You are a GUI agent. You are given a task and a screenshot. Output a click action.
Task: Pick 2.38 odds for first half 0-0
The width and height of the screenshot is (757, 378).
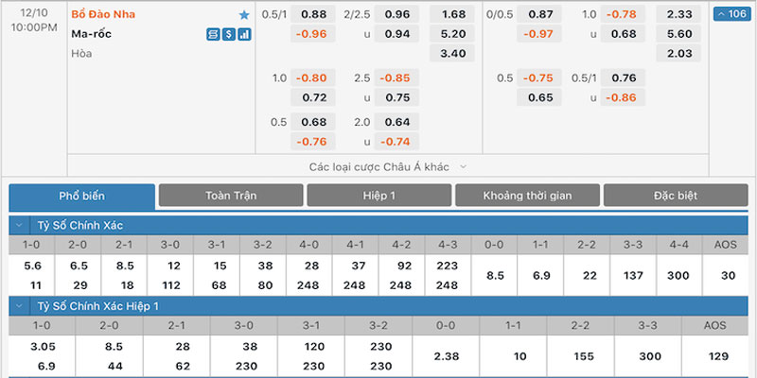pyautogui.click(x=446, y=356)
